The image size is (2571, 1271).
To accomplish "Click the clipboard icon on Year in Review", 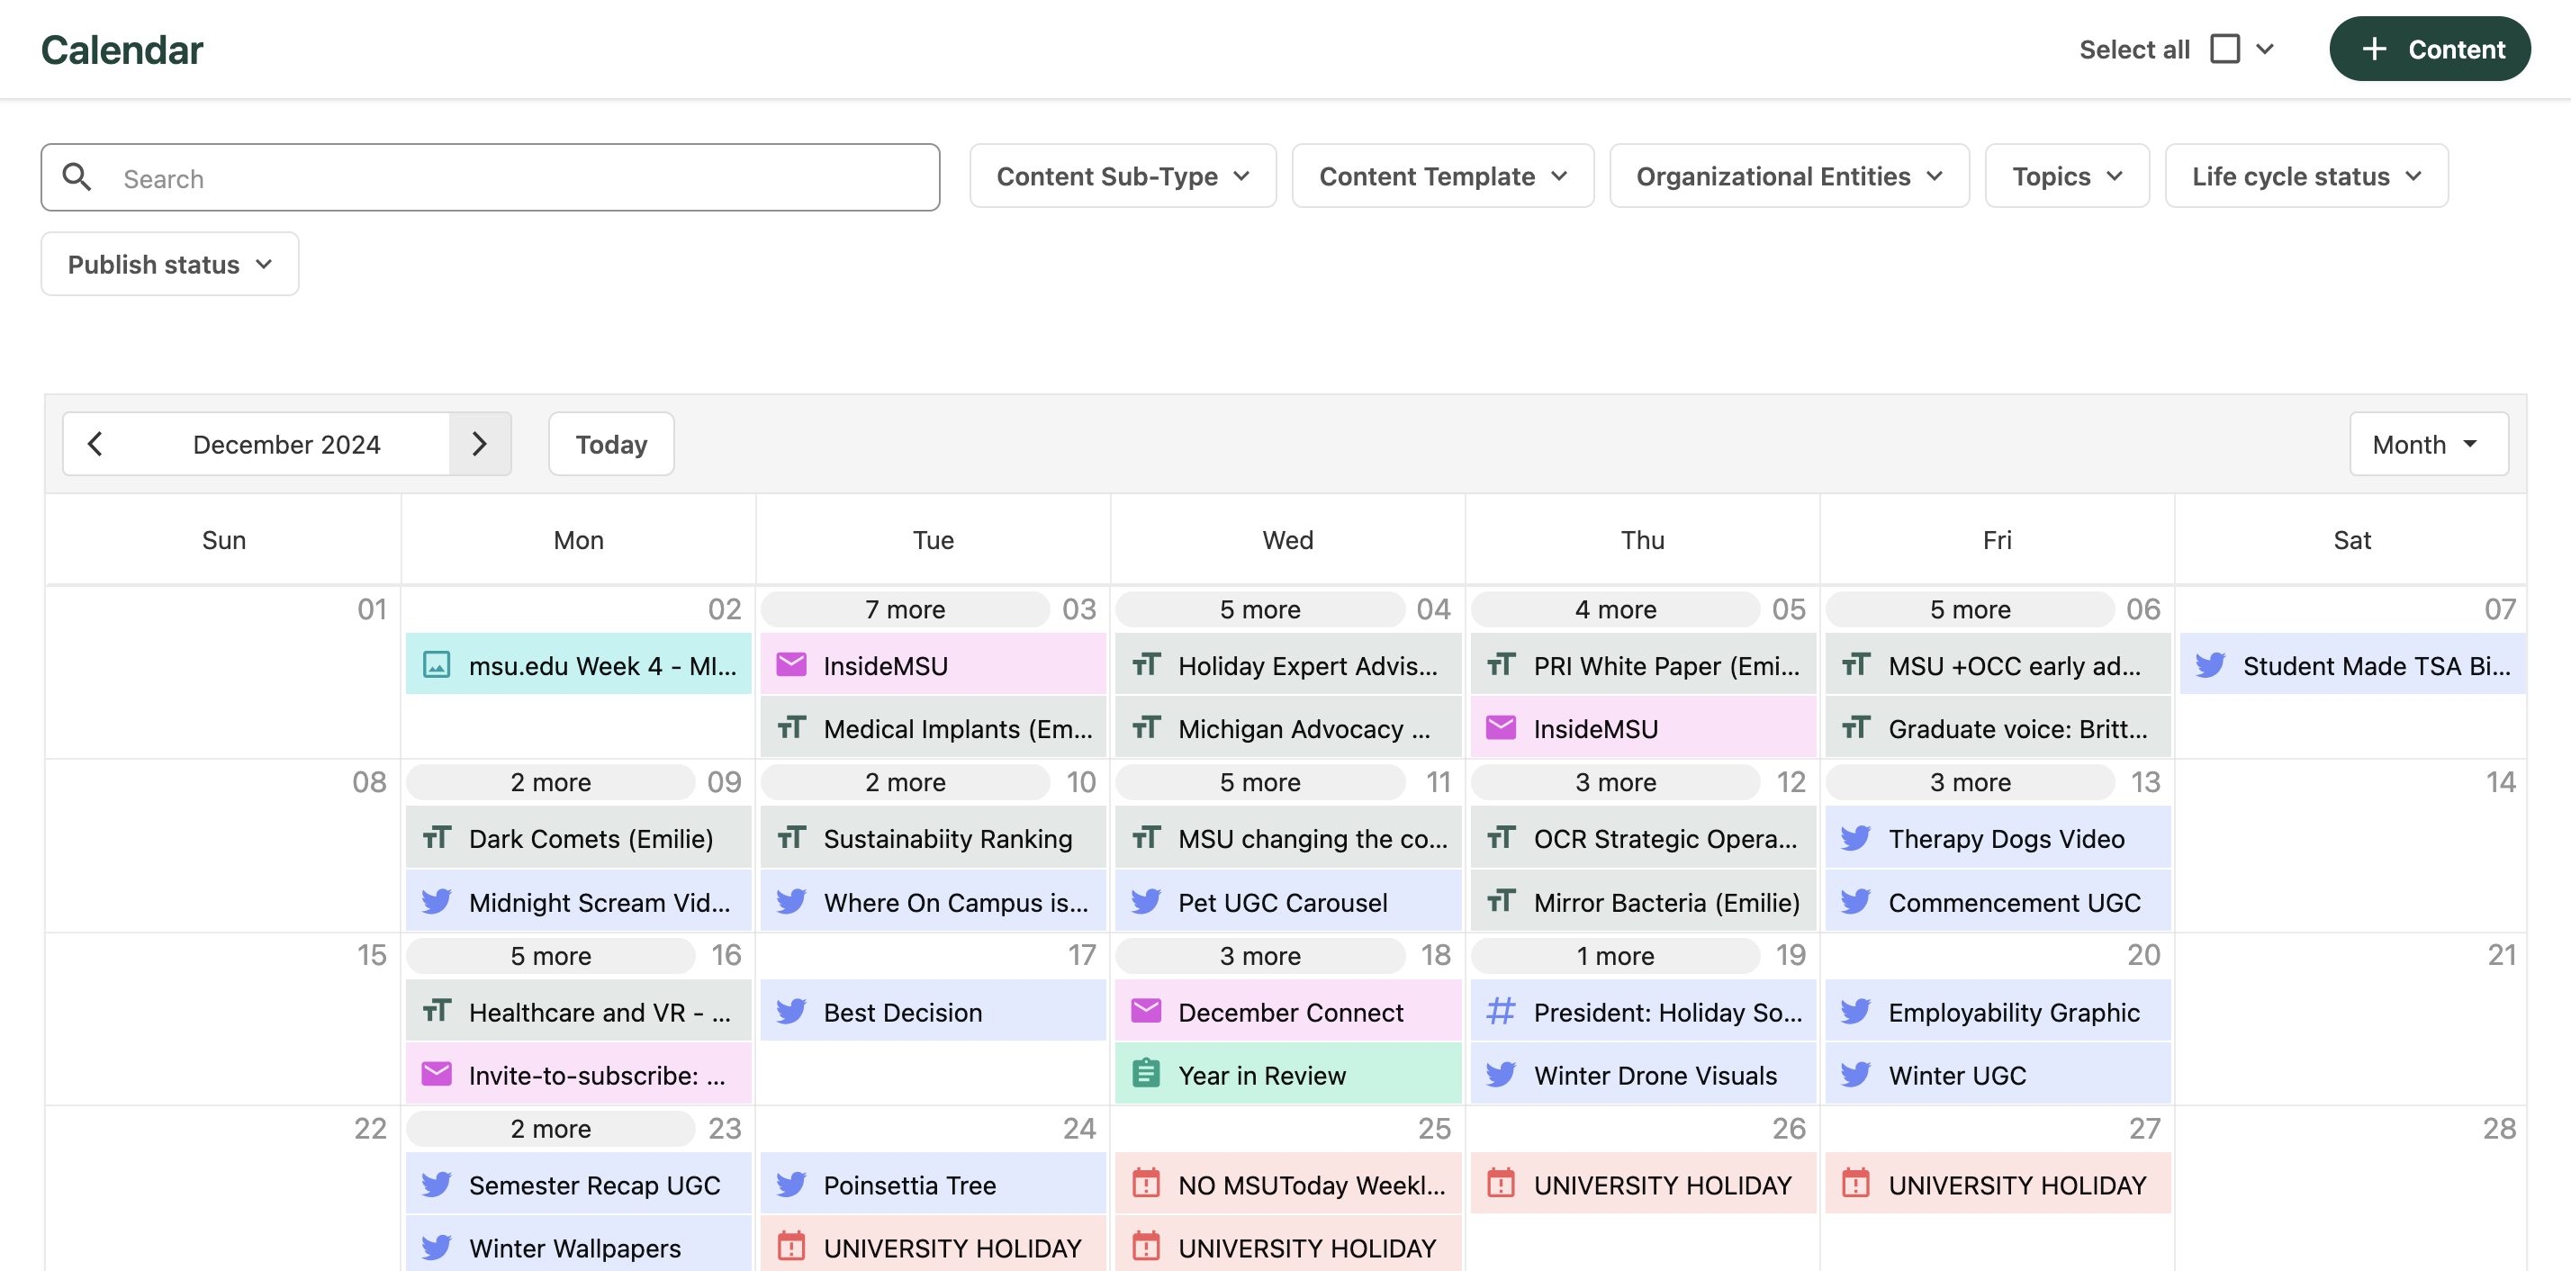I will (x=1146, y=1075).
